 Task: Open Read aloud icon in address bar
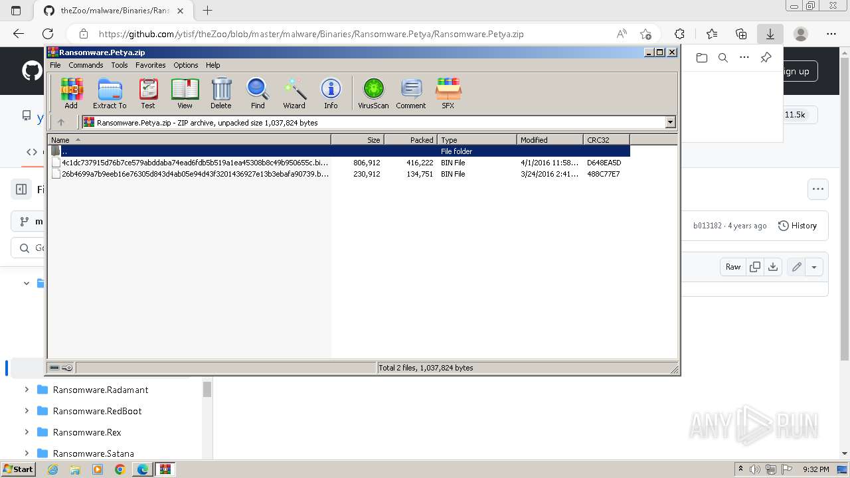(x=622, y=34)
